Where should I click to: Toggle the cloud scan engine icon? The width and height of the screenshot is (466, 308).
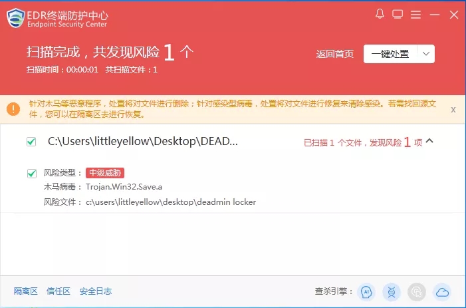point(442,291)
